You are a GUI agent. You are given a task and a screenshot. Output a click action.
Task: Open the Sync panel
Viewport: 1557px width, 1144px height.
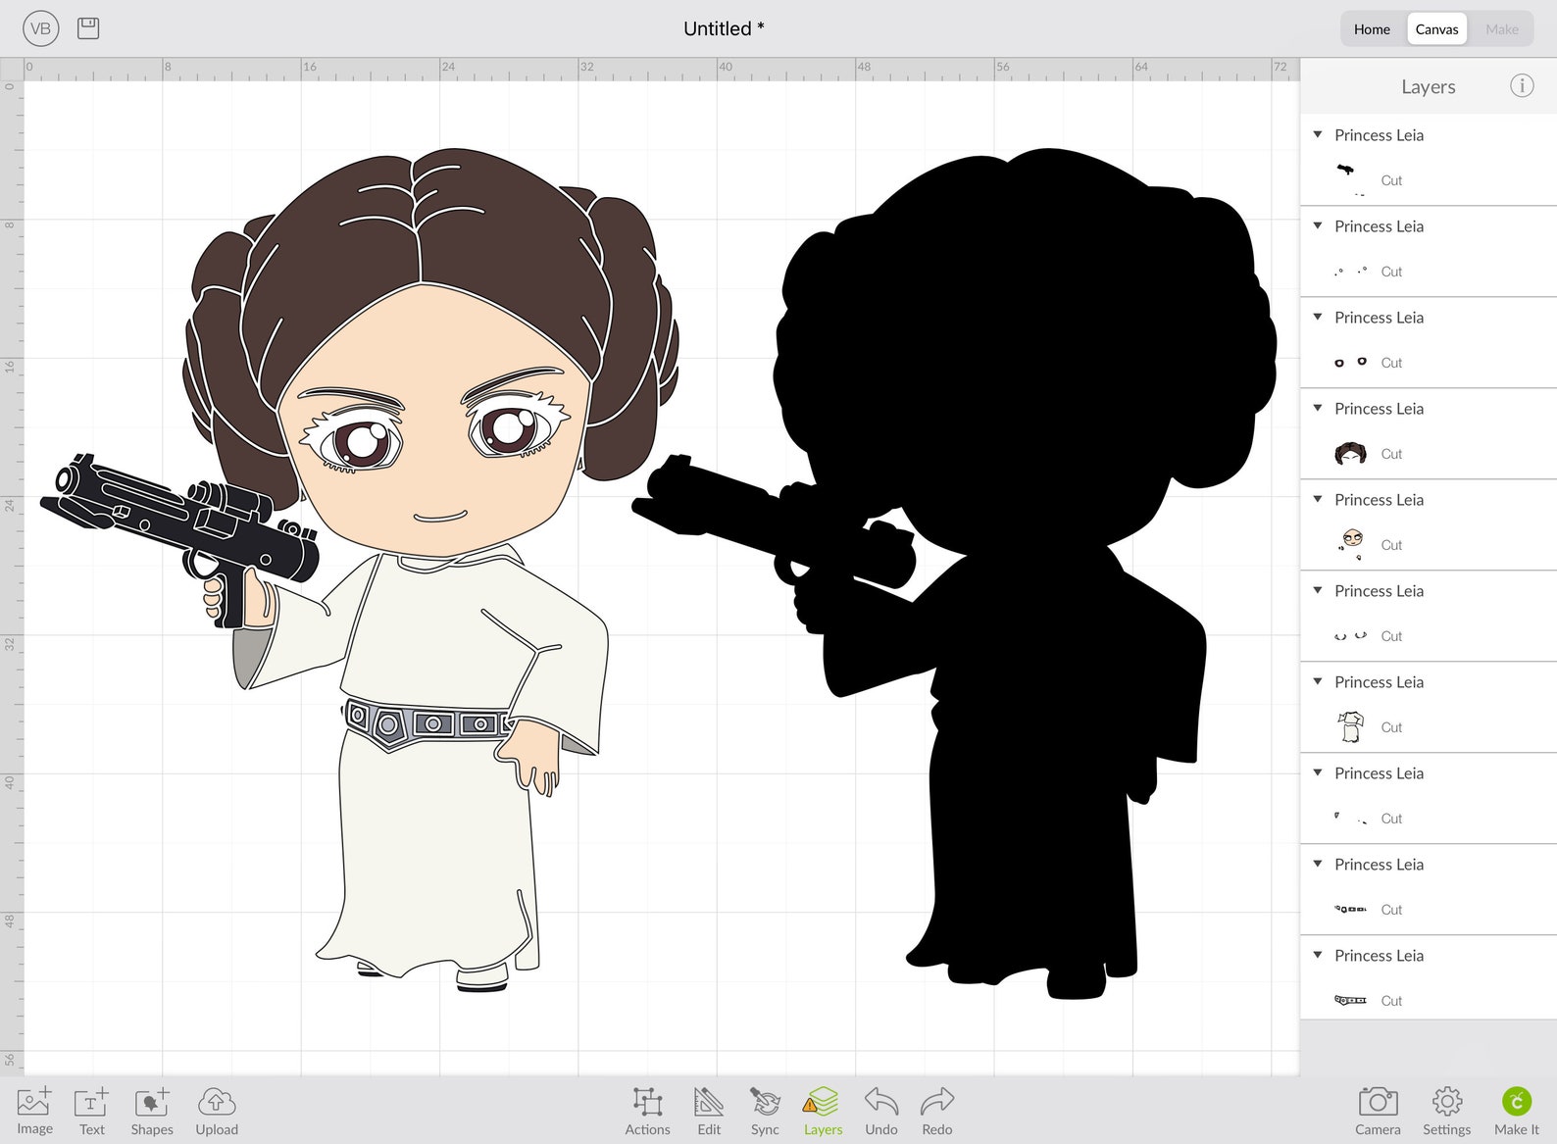pyautogui.click(x=765, y=1111)
